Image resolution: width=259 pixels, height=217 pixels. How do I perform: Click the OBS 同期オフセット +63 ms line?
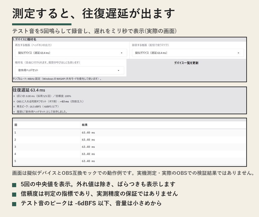pyautogui.click(x=50, y=101)
